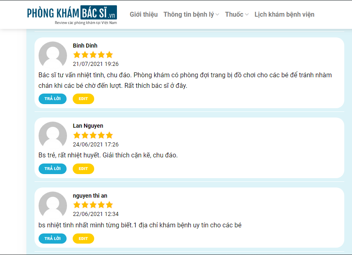Expand the Thuốc dropdown arrow
The height and width of the screenshot is (255, 352).
[x=247, y=15]
